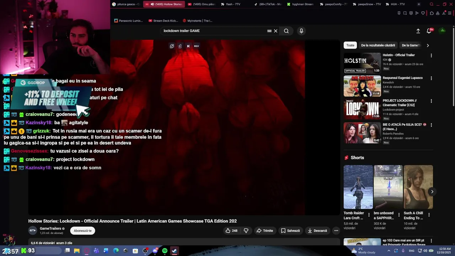455x256 pixels.
Task: Open the Holstin Official Trailer thumbnail
Action: point(362,63)
